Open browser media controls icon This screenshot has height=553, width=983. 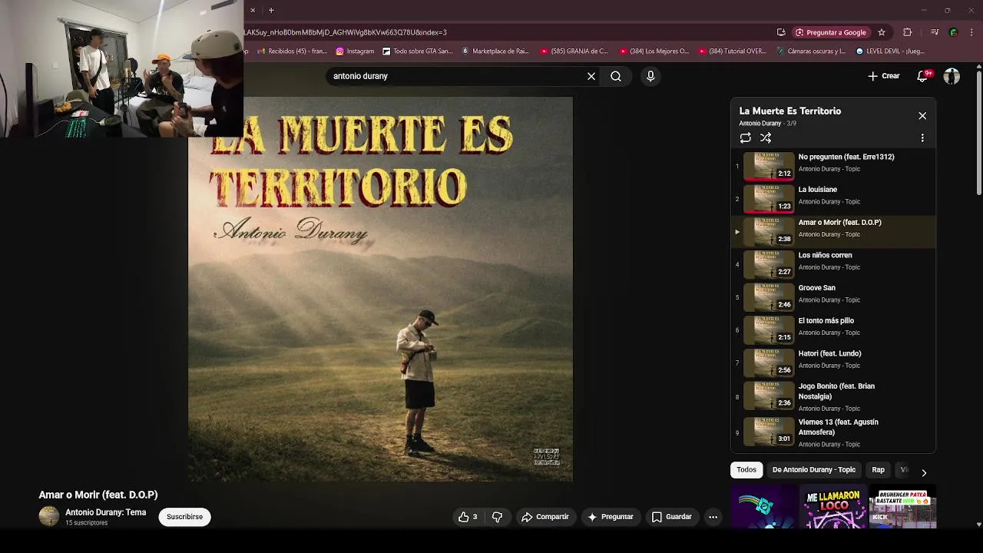pyautogui.click(x=935, y=32)
